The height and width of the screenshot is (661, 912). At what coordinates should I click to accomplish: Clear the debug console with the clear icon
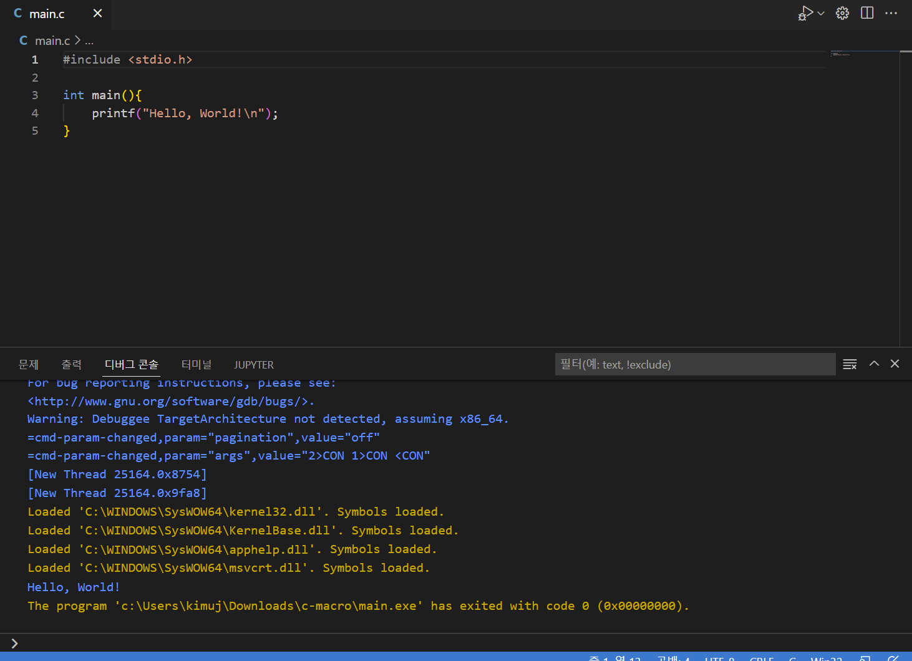point(850,364)
